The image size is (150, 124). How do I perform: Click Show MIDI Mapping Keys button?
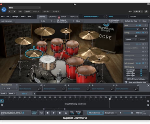(136, 82)
